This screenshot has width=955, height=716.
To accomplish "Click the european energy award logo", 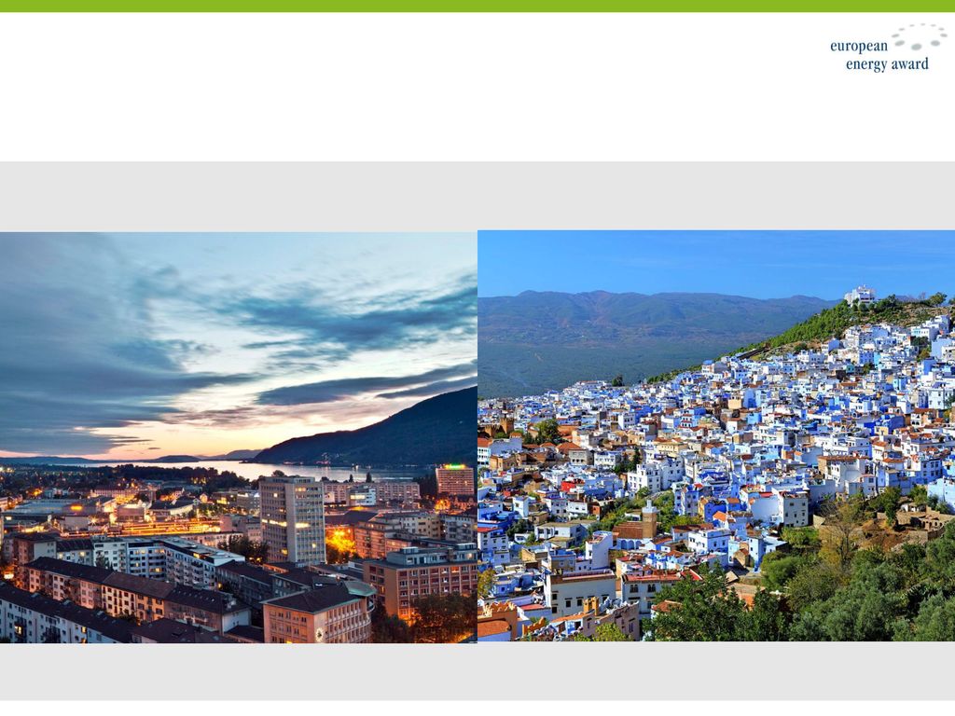I will tap(888, 48).
